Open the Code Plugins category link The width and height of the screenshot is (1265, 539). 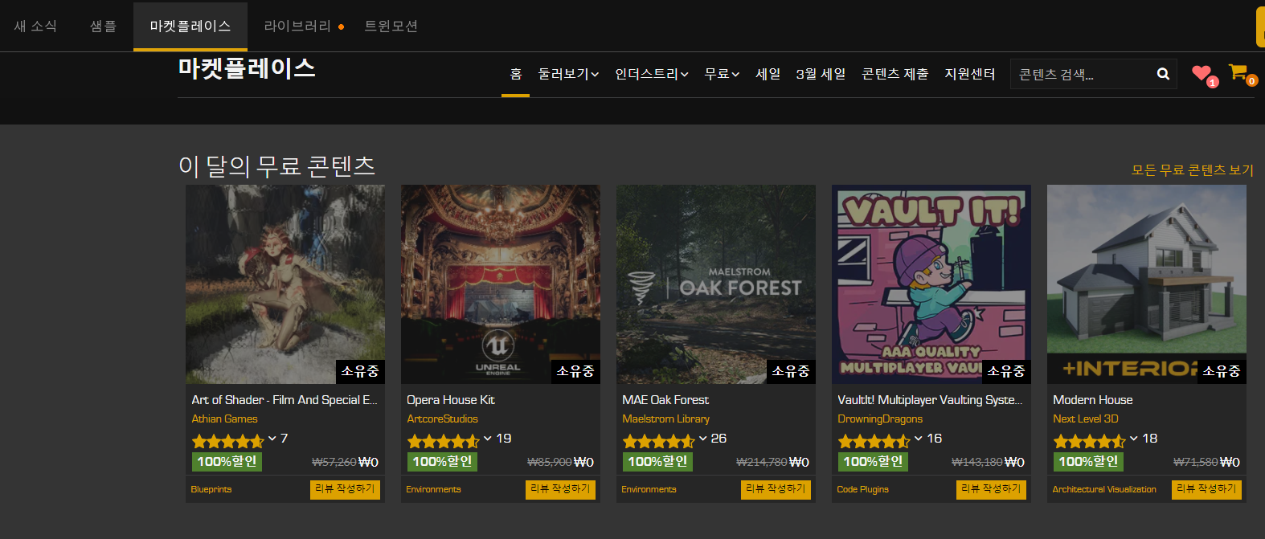[863, 489]
